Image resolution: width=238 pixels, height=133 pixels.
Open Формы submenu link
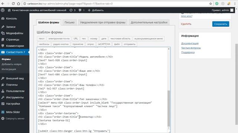tap(6, 59)
